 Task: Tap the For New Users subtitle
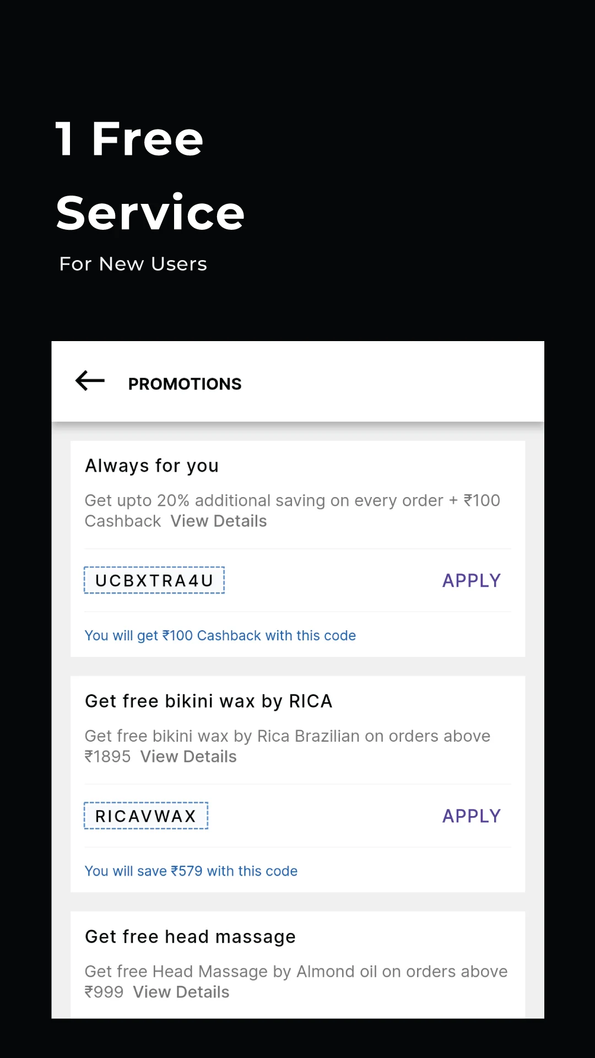133,264
